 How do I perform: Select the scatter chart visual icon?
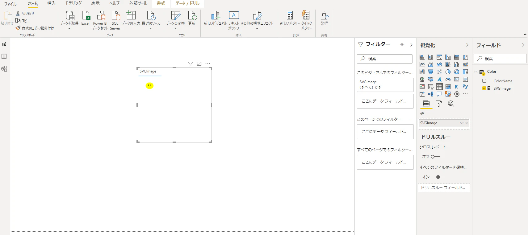click(x=439, y=72)
